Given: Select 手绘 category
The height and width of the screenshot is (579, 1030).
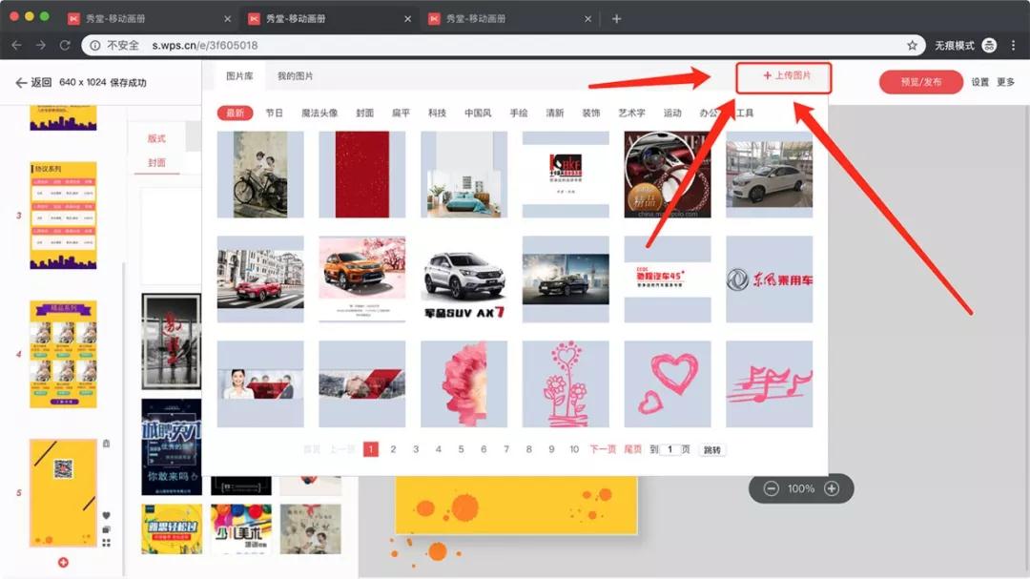Looking at the screenshot, I should [x=519, y=114].
